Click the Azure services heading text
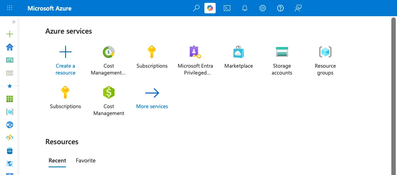The width and height of the screenshot is (397, 175). [x=69, y=31]
